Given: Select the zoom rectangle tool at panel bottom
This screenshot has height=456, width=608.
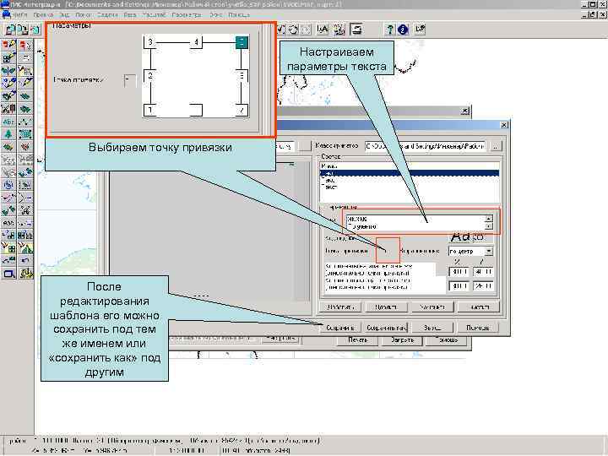Looking at the screenshot, I should (8, 274).
